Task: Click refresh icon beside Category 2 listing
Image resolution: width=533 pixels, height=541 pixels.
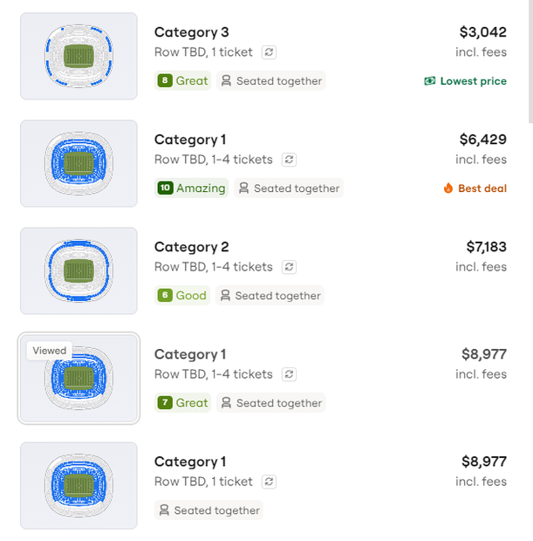Action: [x=290, y=267]
